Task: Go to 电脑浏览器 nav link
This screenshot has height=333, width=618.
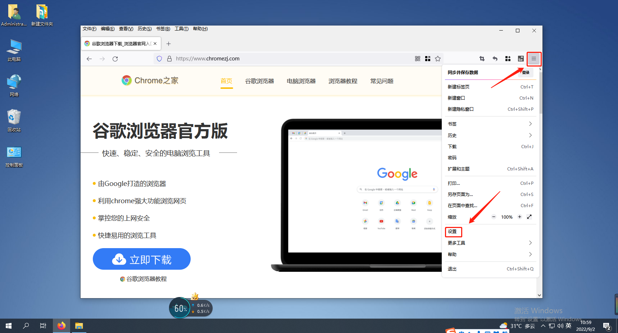Action: (301, 81)
